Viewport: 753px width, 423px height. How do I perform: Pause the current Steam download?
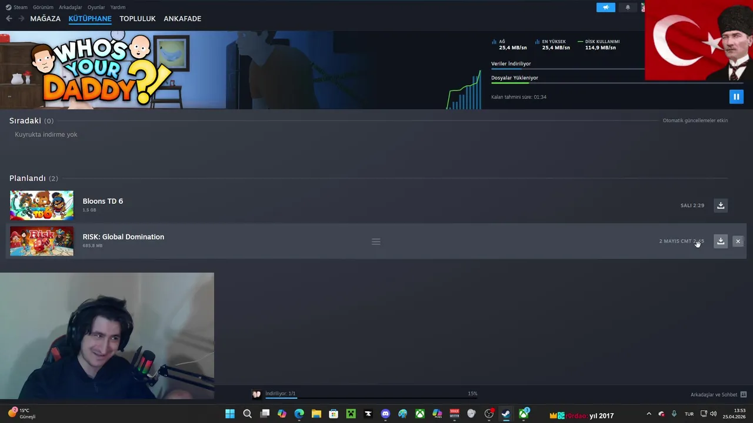point(736,97)
